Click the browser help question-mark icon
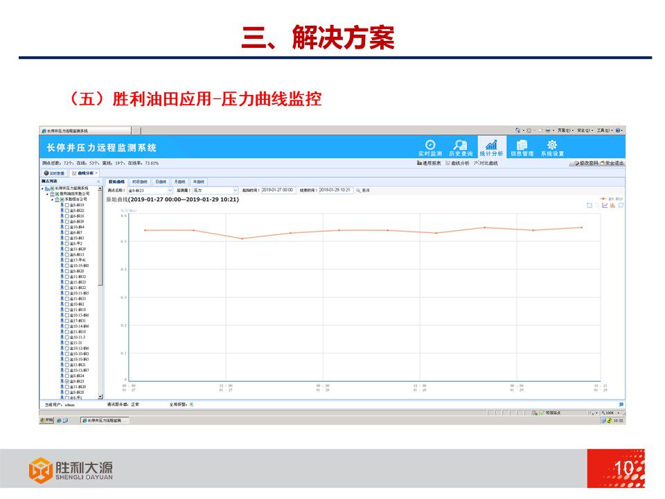 pos(618,131)
